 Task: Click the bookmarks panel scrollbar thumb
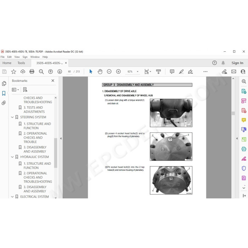pos(56,153)
